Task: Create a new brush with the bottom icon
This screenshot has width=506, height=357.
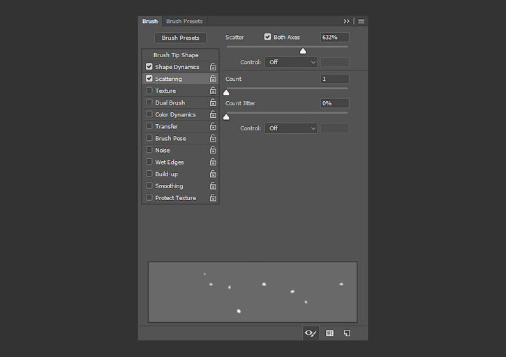Action: [x=347, y=333]
